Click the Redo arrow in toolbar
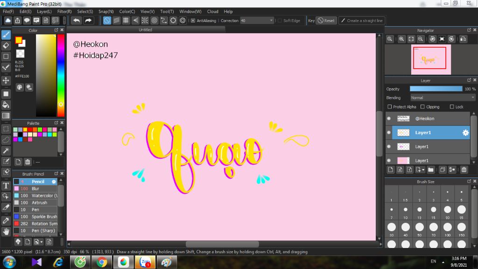The image size is (478, 269). point(88,21)
